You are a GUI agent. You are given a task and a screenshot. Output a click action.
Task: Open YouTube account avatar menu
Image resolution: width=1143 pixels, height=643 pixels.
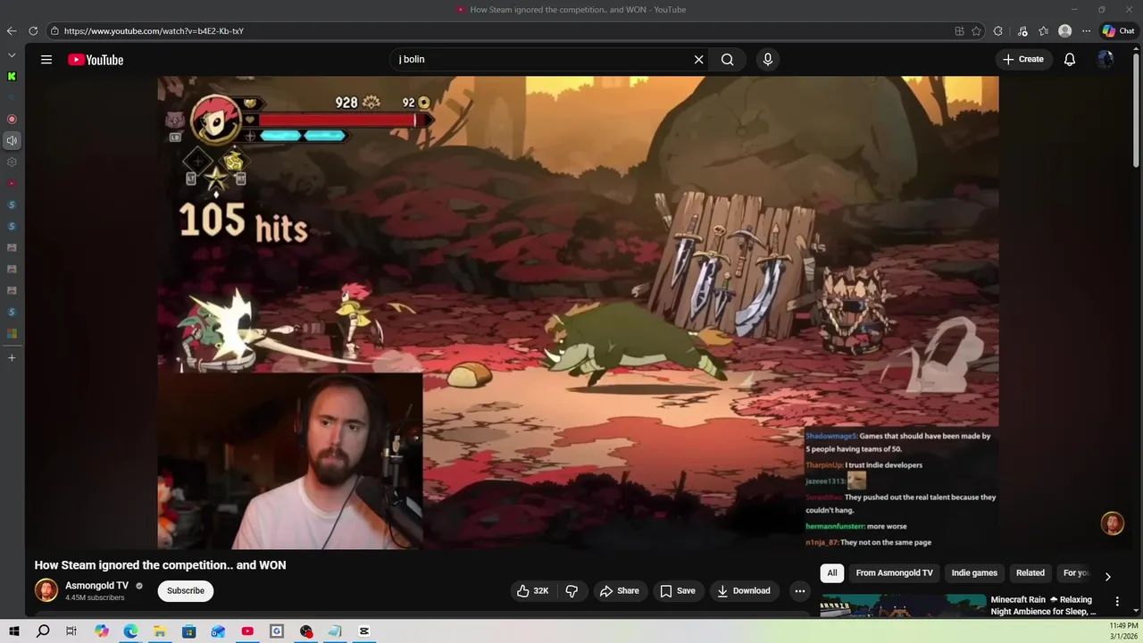click(1105, 60)
